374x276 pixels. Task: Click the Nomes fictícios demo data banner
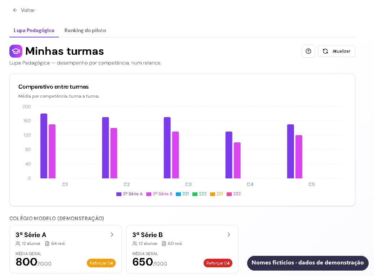308,263
